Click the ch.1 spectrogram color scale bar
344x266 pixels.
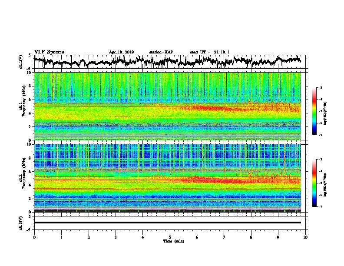click(x=314, y=111)
